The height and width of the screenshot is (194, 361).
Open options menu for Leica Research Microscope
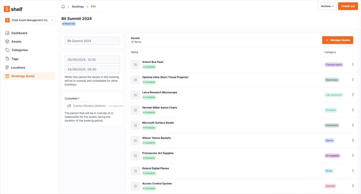(x=353, y=95)
